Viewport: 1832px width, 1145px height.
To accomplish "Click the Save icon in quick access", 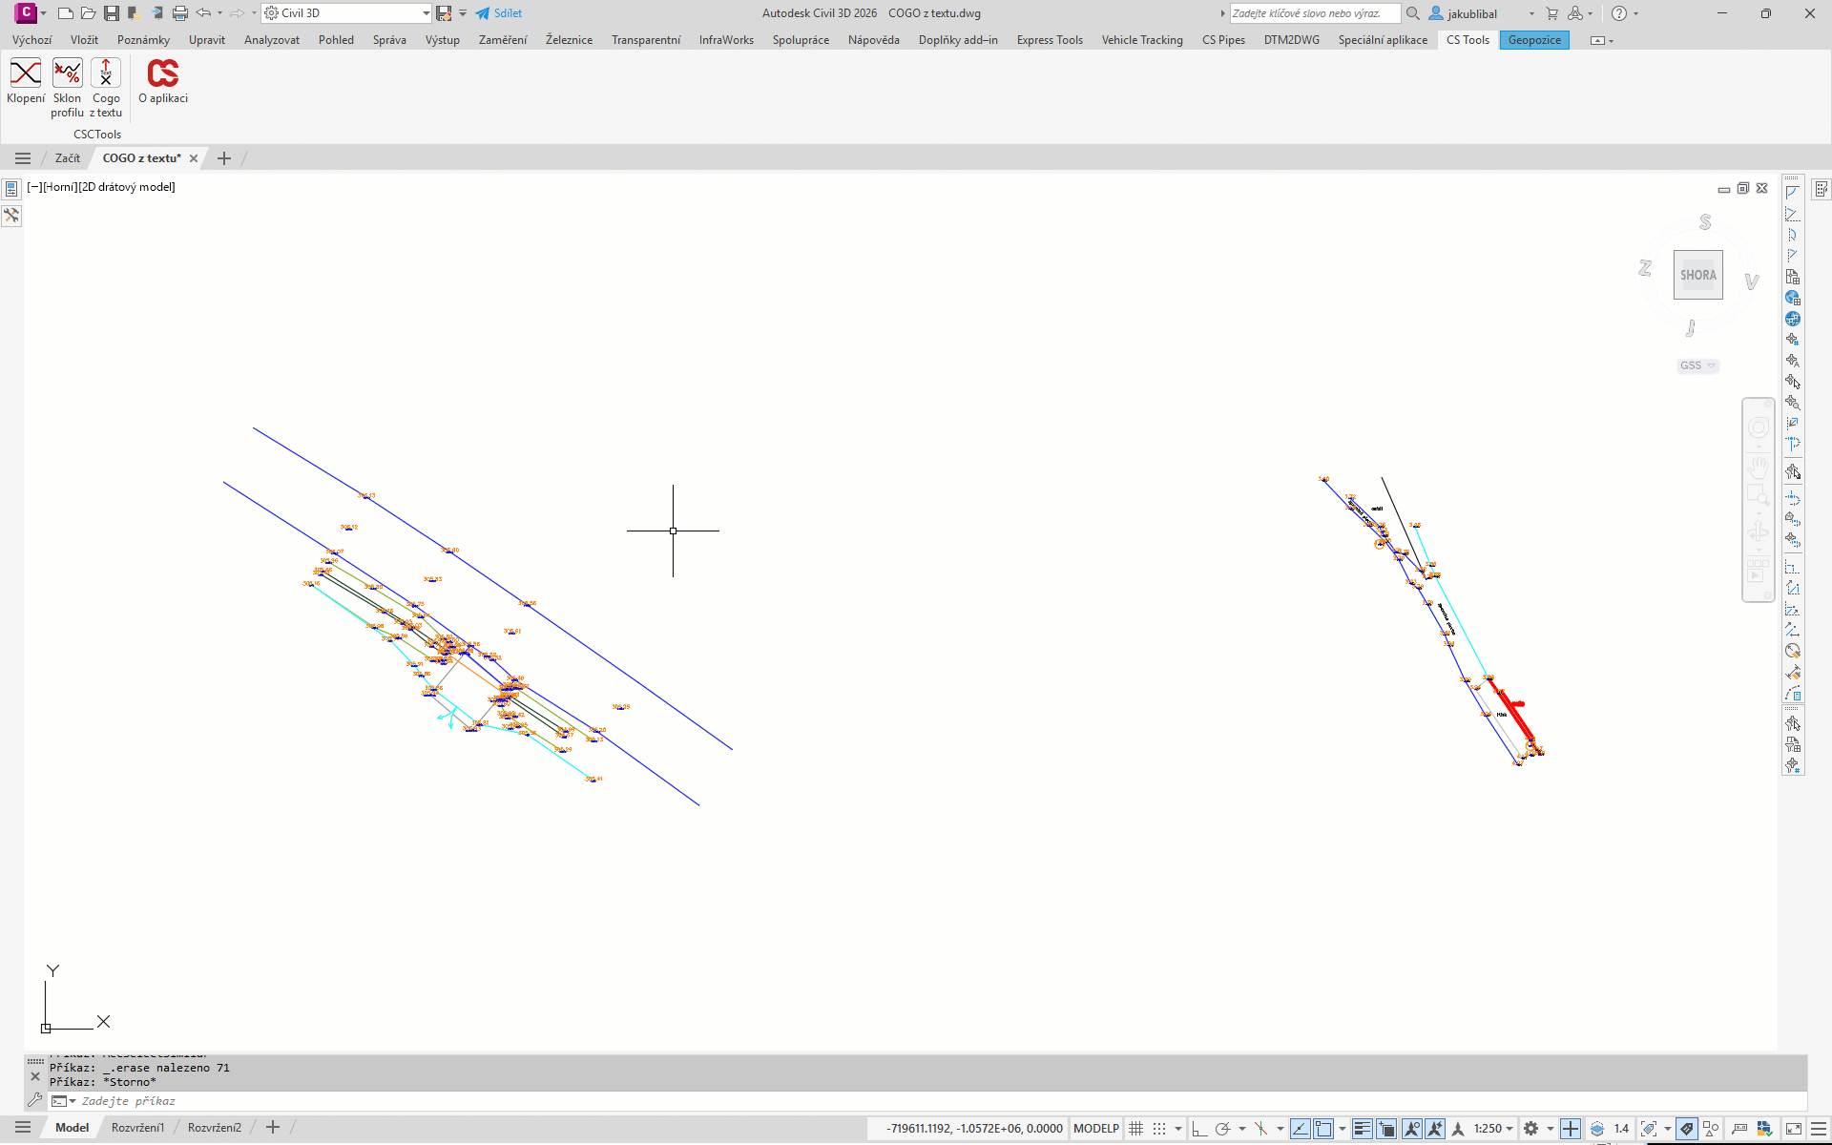I will tap(112, 13).
